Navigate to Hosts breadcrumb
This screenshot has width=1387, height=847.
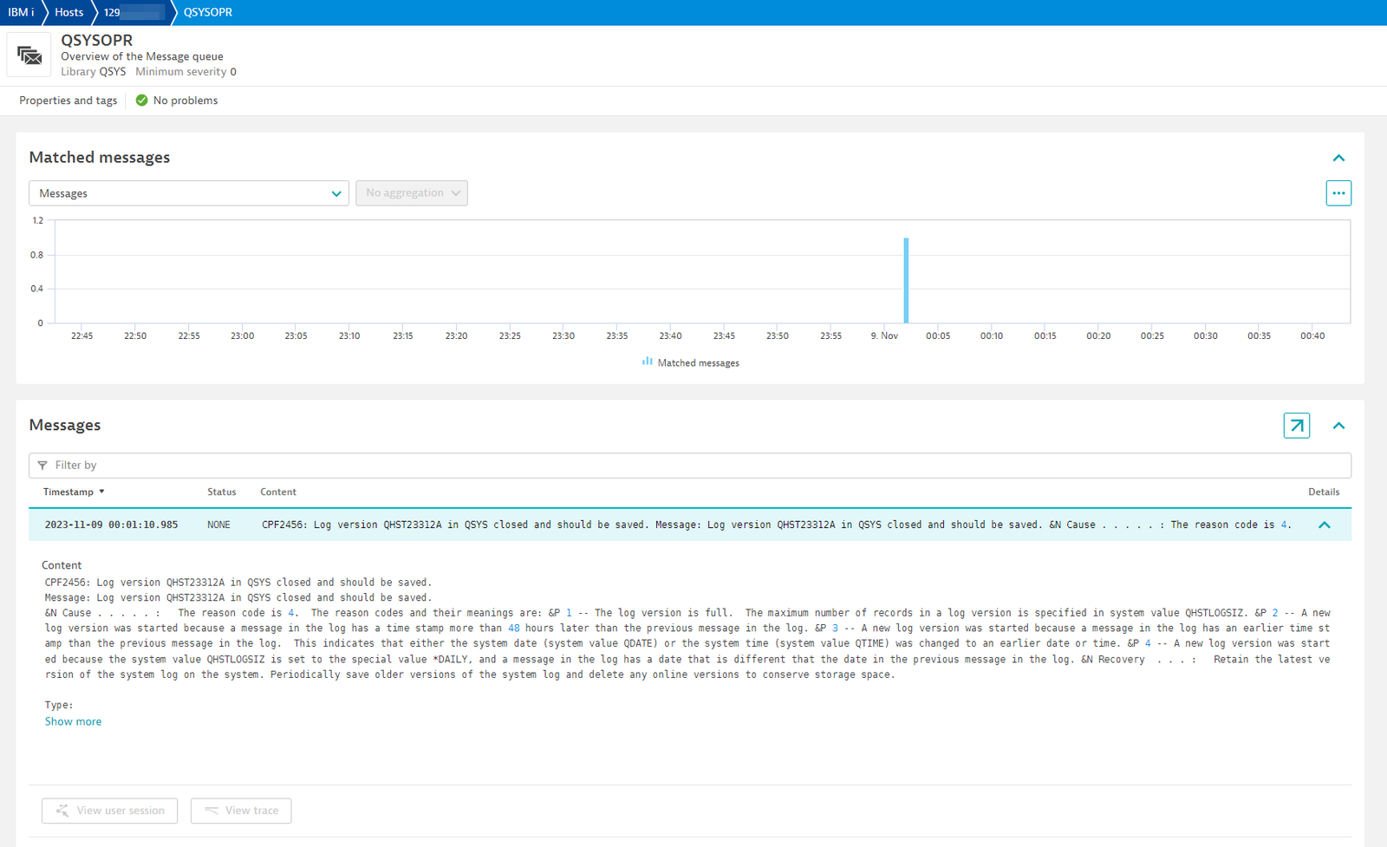[x=69, y=12]
